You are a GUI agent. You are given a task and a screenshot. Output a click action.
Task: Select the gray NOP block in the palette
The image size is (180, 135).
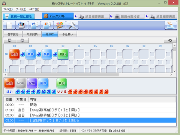point(21,83)
